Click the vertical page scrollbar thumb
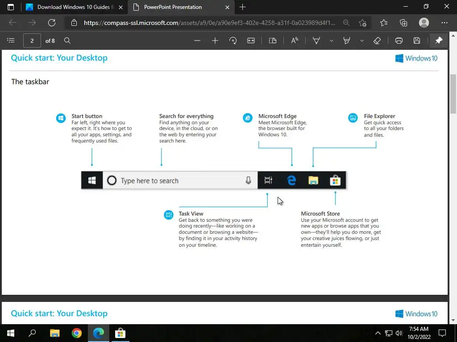Viewport: 457px width, 342px height. click(453, 94)
